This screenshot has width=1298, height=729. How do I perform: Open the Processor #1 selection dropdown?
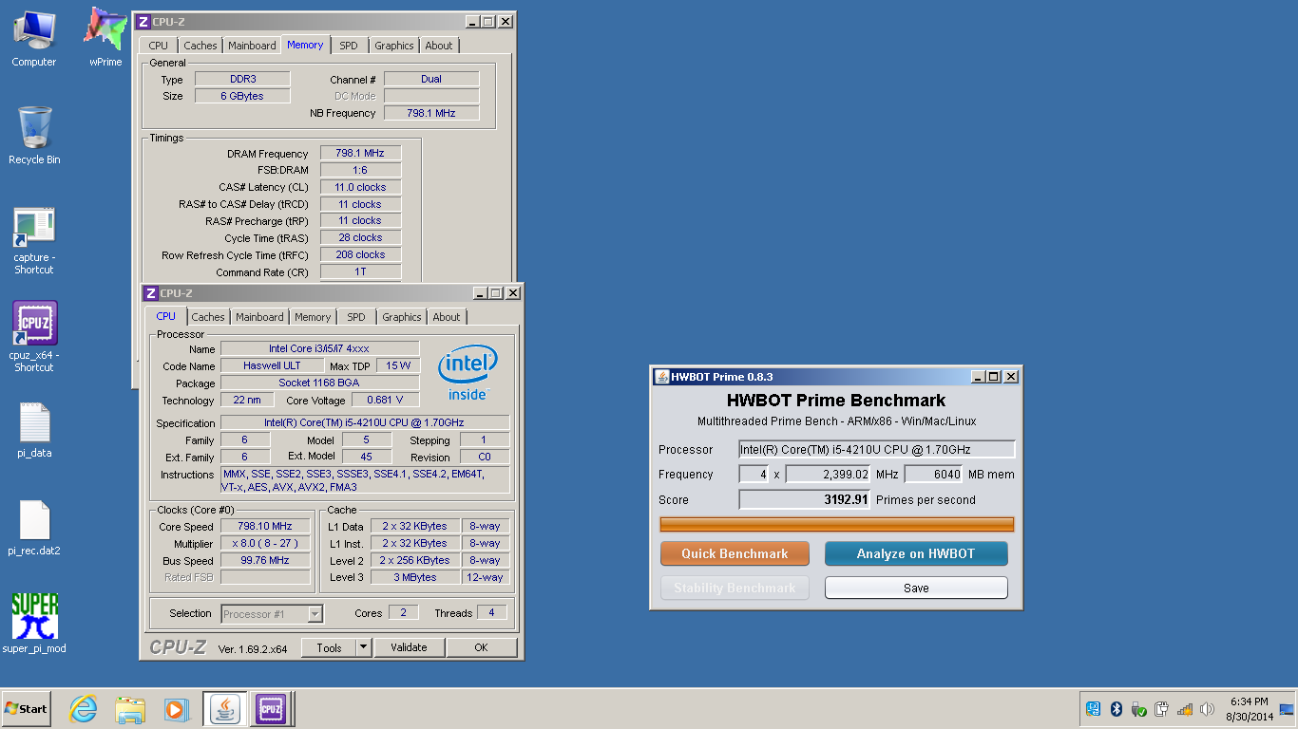pos(272,614)
